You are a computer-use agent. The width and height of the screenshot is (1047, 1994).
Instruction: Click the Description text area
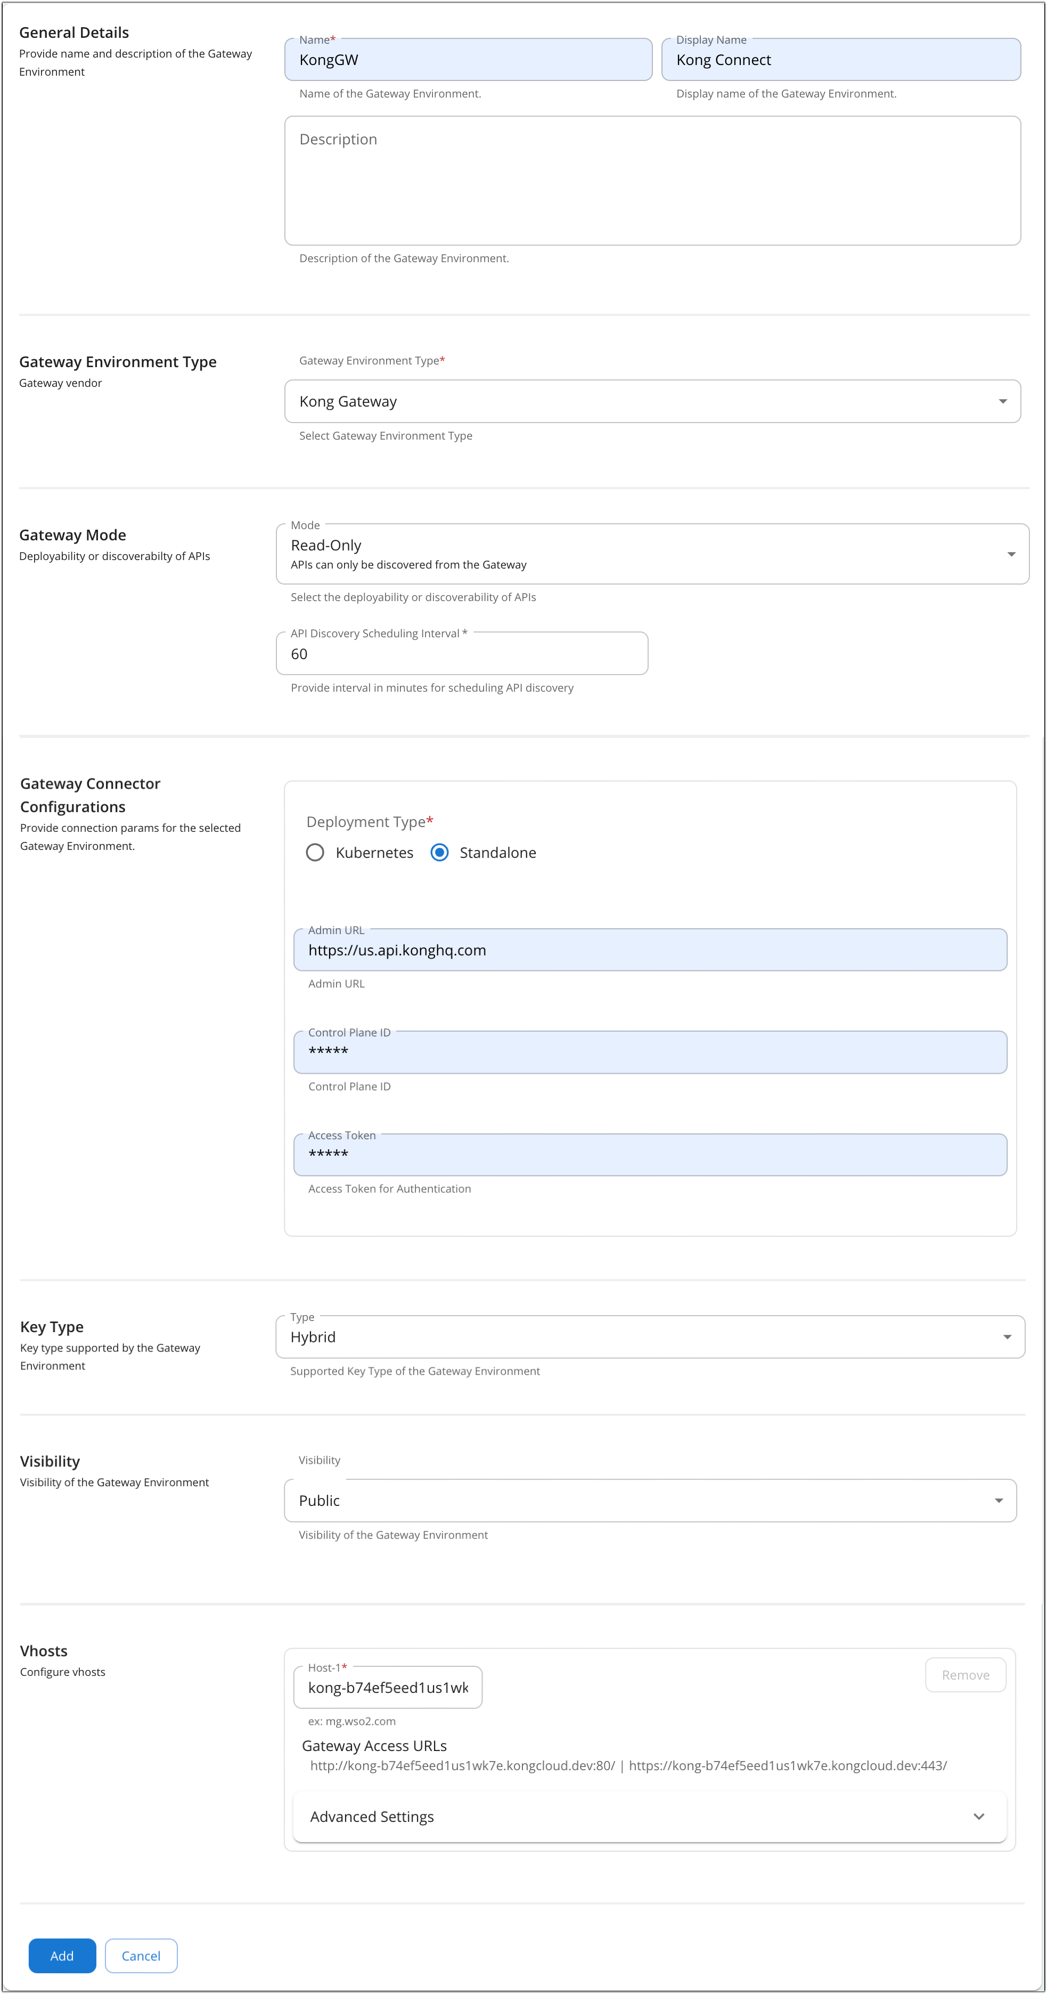(x=651, y=181)
